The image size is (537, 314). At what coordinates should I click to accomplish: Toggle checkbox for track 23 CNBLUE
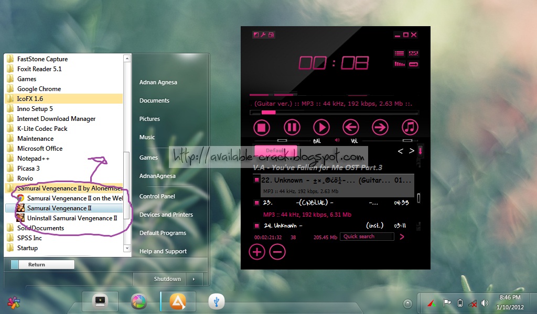(256, 203)
